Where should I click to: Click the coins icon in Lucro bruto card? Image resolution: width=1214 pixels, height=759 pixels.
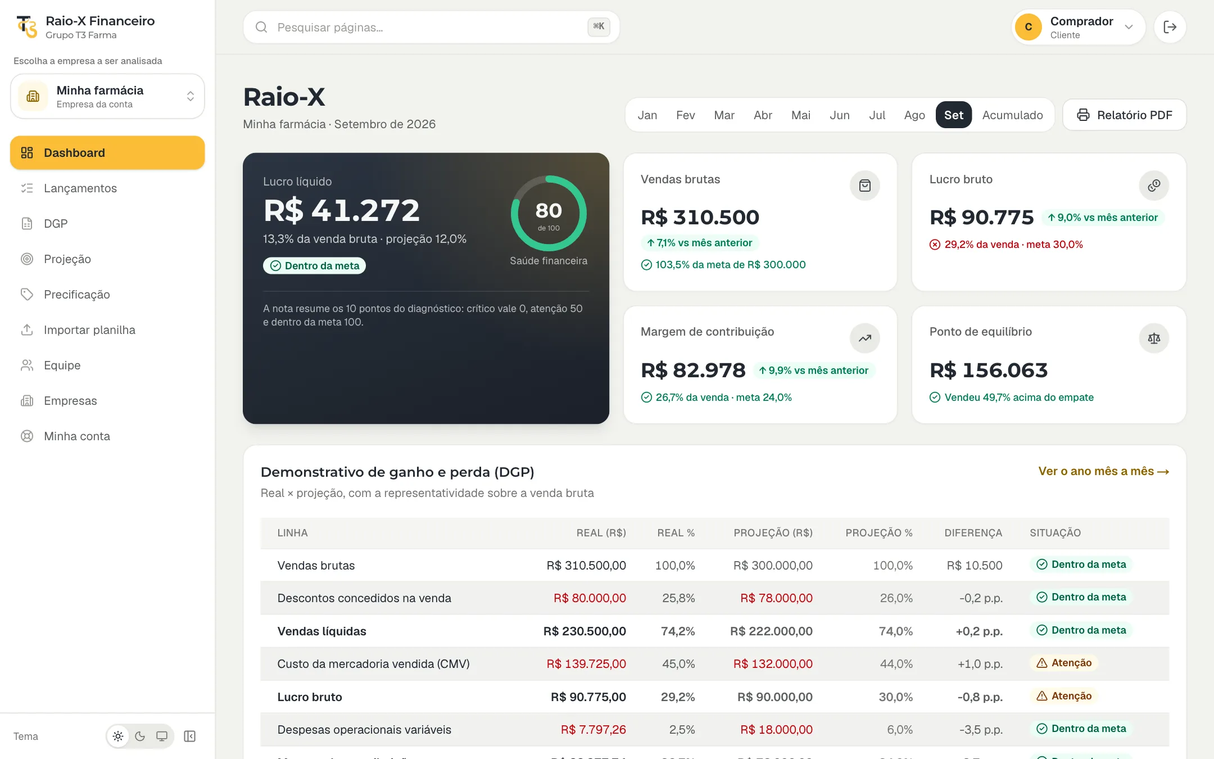click(1154, 186)
